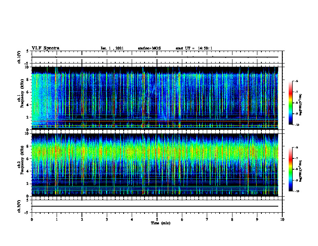This screenshot has height=246, width=318.
Task: Click inside the ch.1 spectrogram panel
Action: pyautogui.click(x=155, y=98)
